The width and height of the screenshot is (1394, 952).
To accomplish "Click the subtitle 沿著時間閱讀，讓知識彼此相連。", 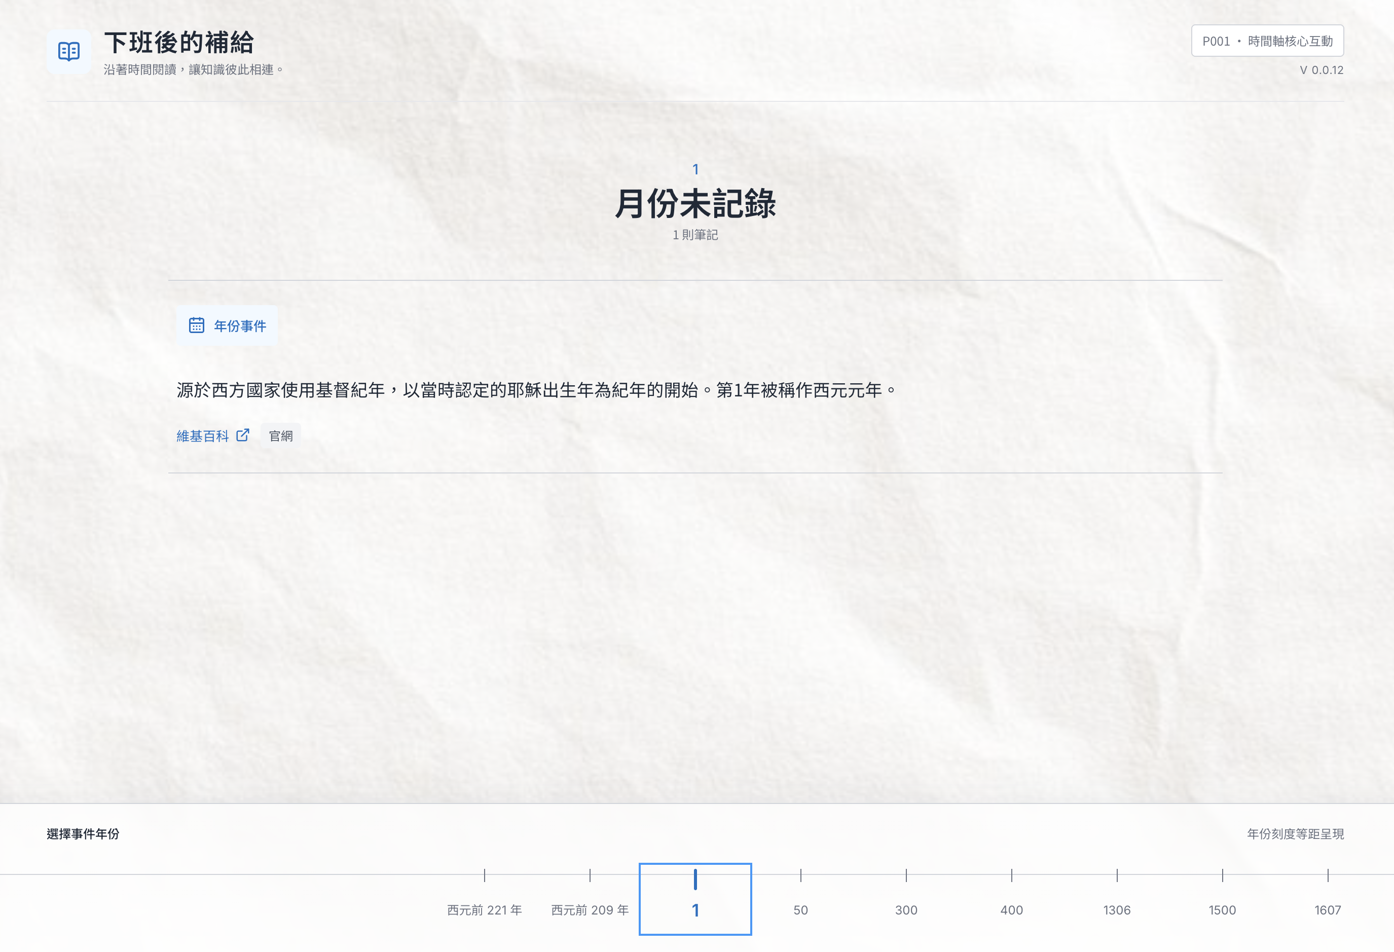I will tap(194, 69).
